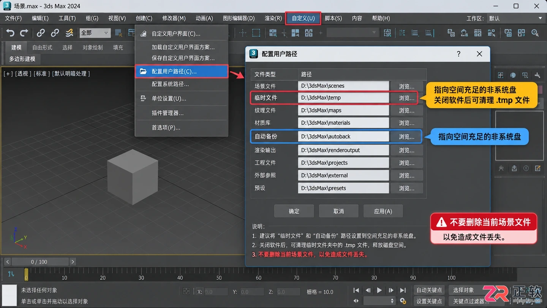Click 应用(A) in the path dialog
The width and height of the screenshot is (547, 308).
click(383, 211)
